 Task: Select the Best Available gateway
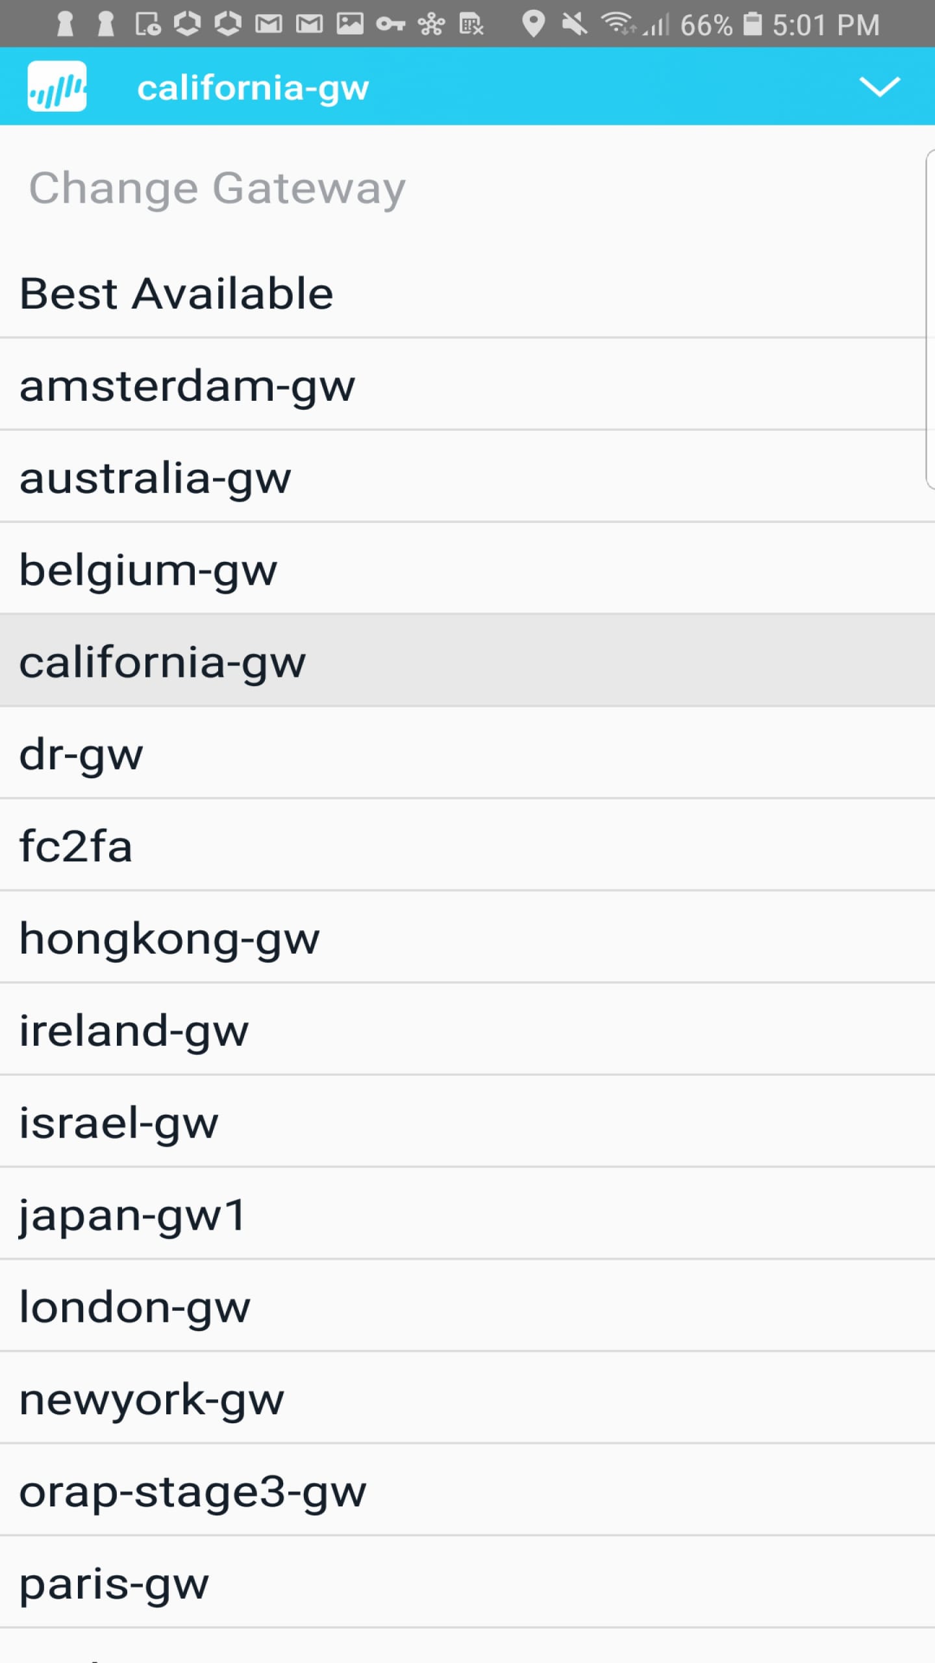click(176, 293)
